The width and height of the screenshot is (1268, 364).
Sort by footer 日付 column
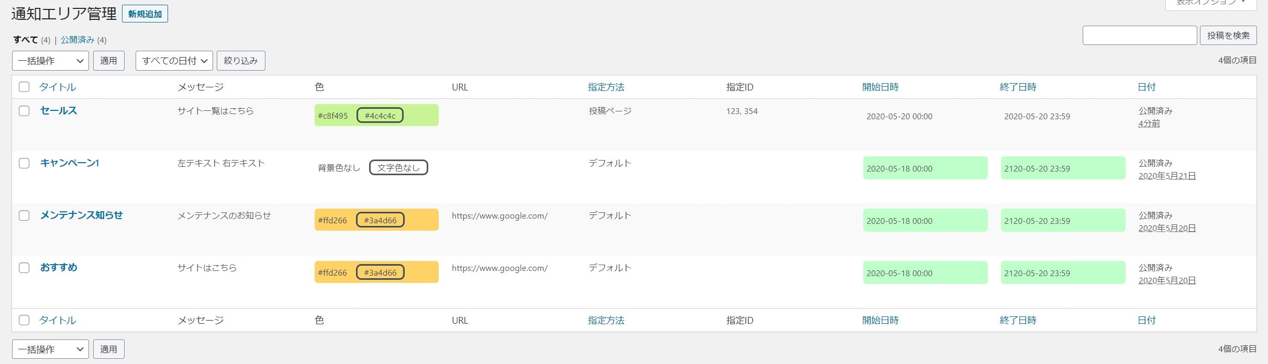(x=1147, y=320)
